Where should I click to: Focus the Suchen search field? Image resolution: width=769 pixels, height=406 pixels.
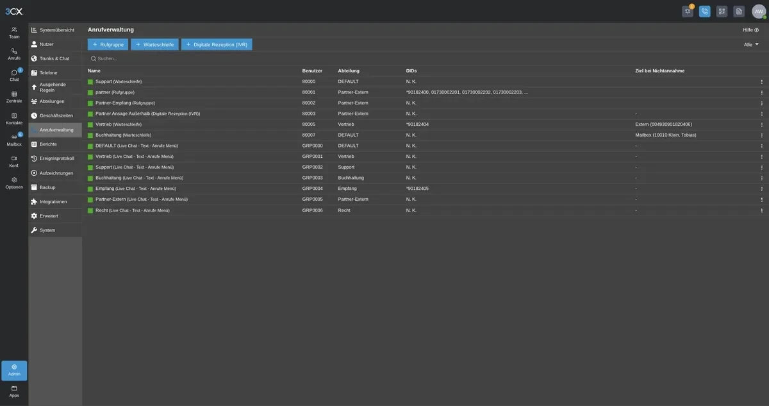pos(423,58)
